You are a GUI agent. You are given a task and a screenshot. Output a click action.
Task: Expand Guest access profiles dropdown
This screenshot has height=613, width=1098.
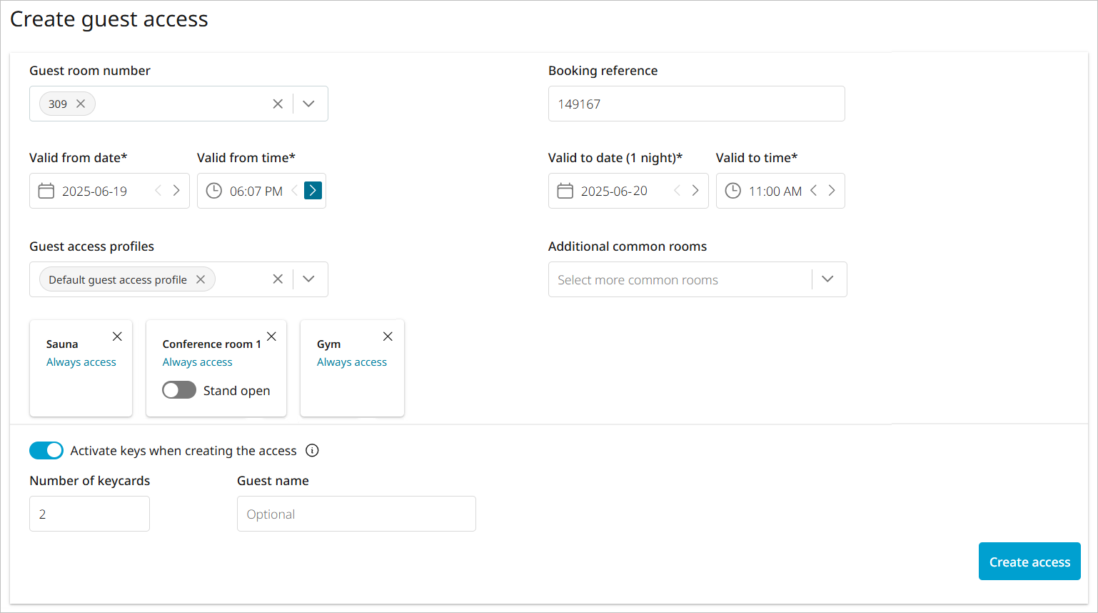point(308,279)
